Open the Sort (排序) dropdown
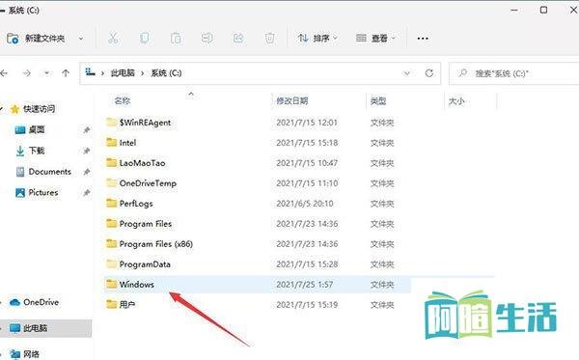The width and height of the screenshot is (579, 360). (x=317, y=38)
